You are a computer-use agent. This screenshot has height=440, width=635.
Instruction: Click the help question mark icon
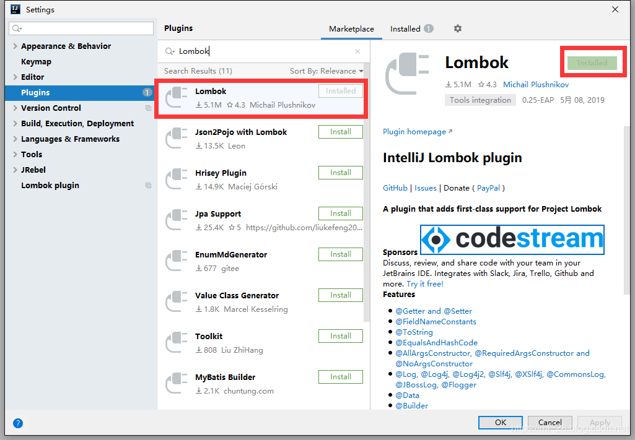tap(18, 423)
